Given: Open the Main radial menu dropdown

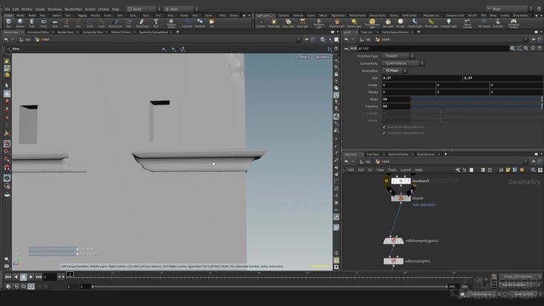Looking at the screenshot, I should point(181,9).
